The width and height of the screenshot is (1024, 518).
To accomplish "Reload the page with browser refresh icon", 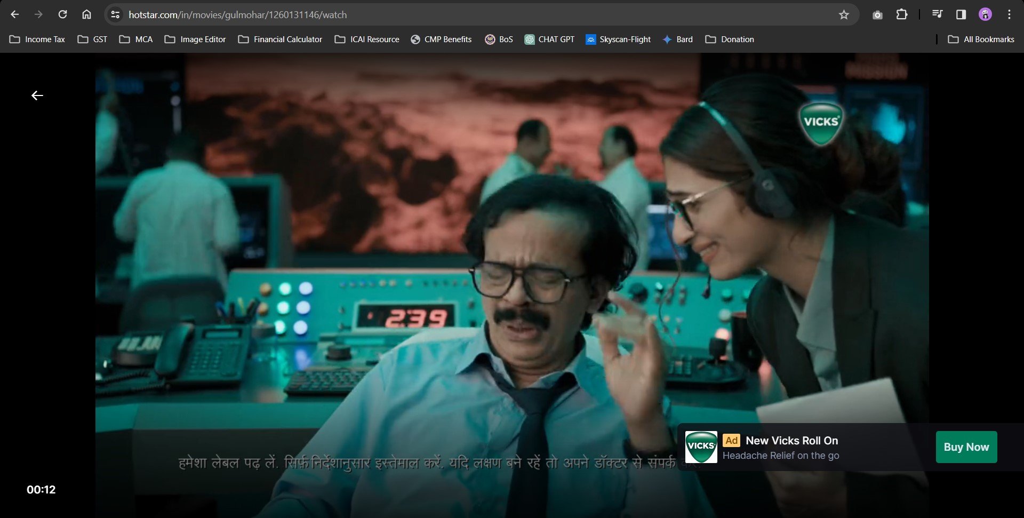I will [x=62, y=14].
